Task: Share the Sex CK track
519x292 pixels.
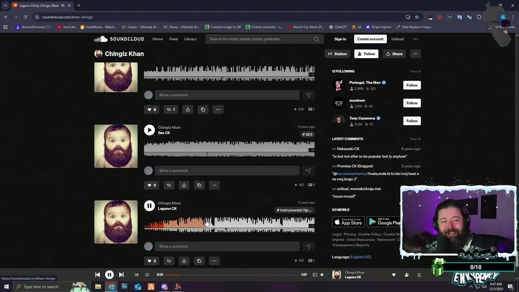Action: [184, 185]
